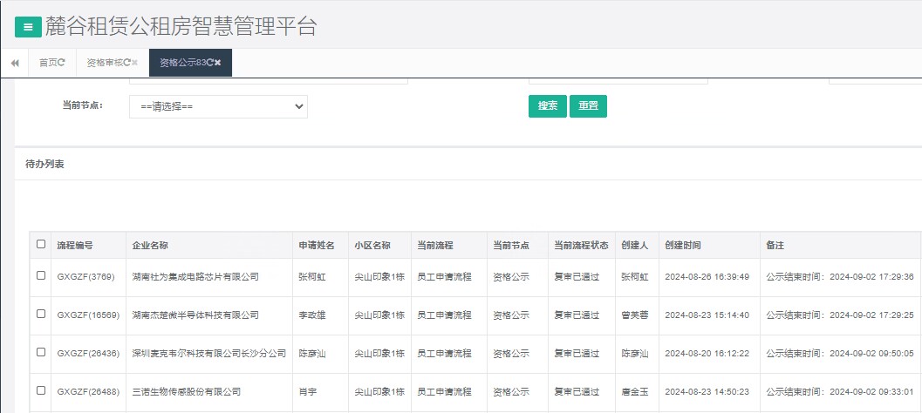Click creation time 2024-08-23 14:50:23
Image resolution: width=922 pixels, height=413 pixels.
point(707,392)
